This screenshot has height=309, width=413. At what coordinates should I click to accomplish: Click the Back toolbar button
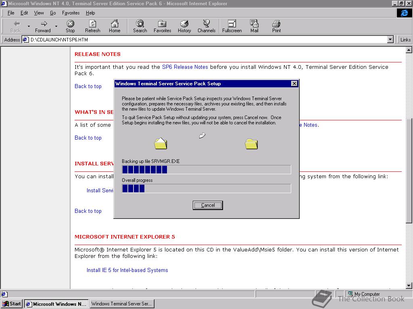tap(16, 27)
